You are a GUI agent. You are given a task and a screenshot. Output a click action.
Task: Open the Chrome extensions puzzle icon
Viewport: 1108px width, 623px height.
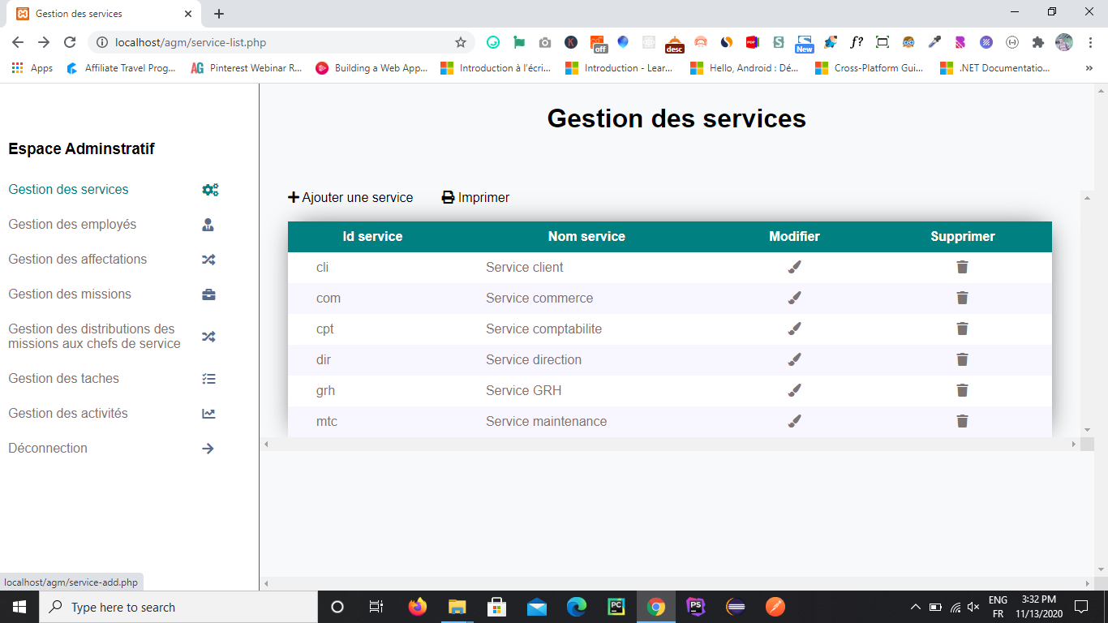click(x=1037, y=42)
